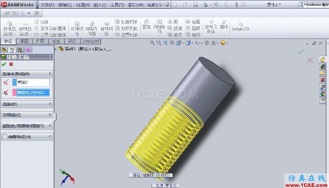Click Zoom to Fit in view toolbar

pyautogui.click(x=152, y=43)
